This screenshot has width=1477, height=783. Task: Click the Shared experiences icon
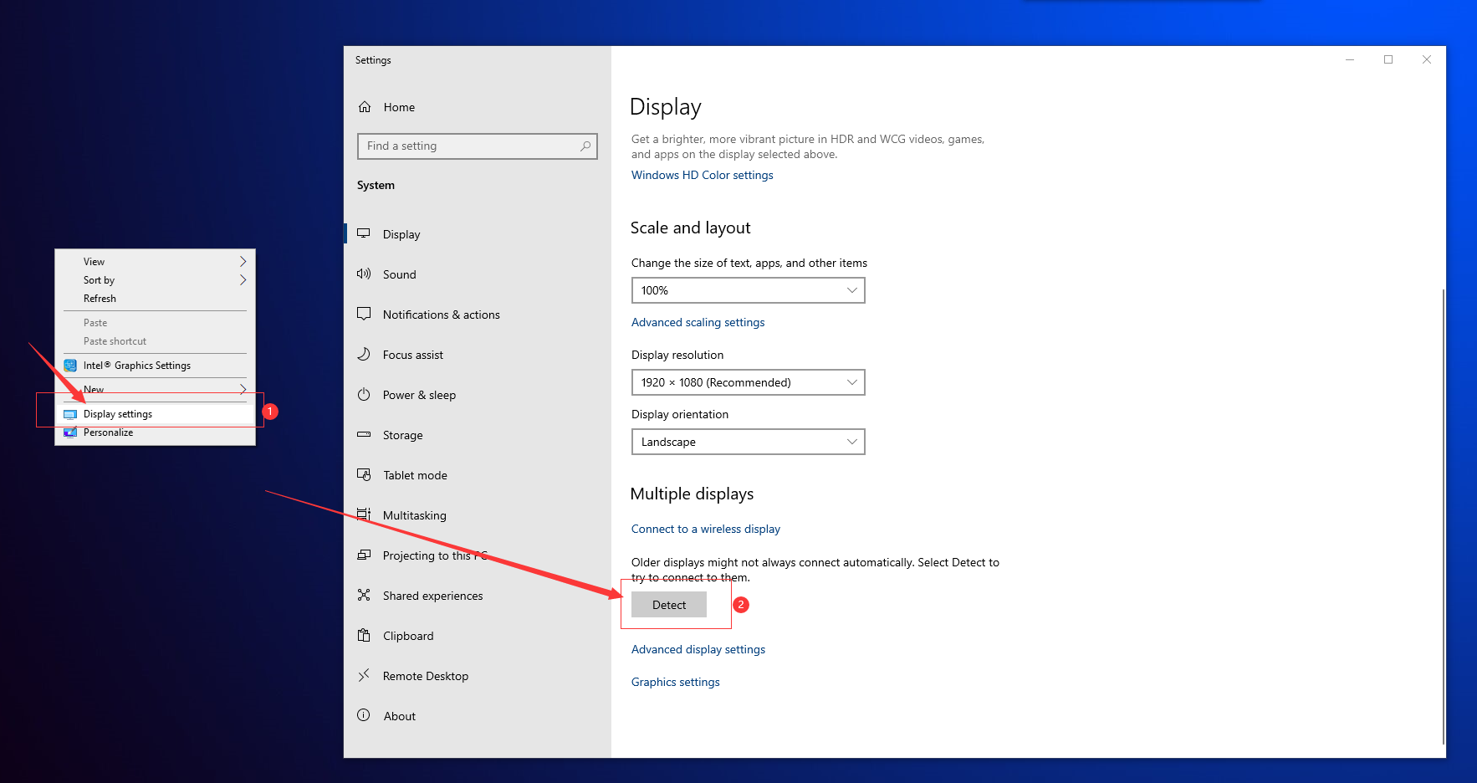364,595
